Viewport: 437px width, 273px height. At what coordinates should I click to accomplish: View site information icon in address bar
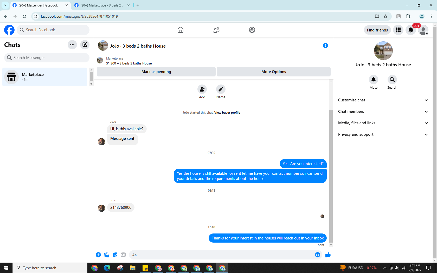(x=36, y=16)
